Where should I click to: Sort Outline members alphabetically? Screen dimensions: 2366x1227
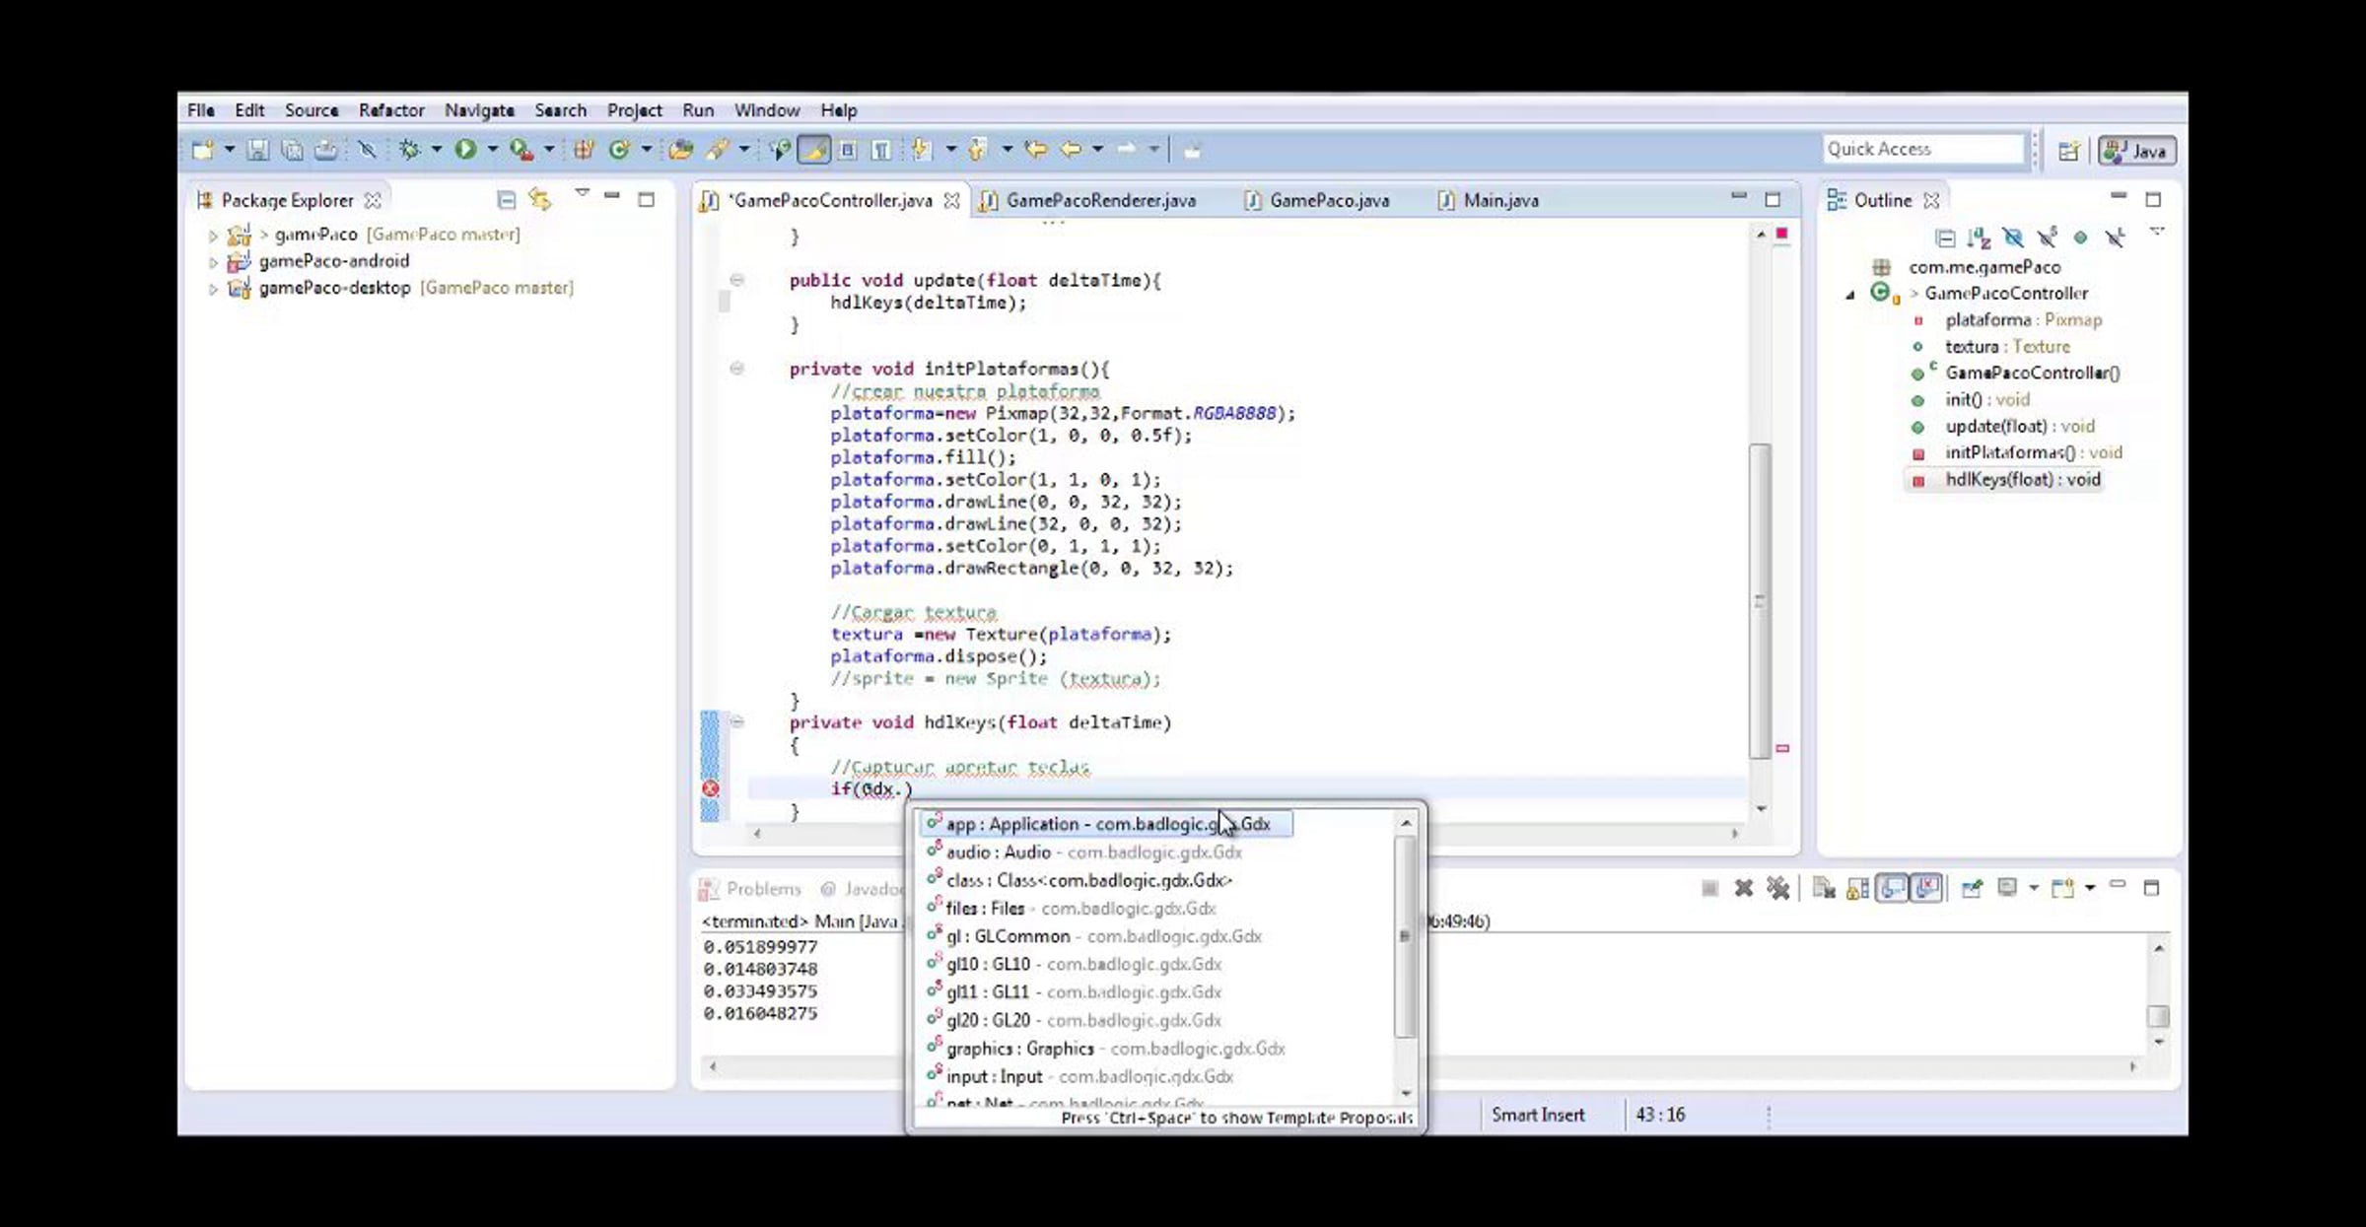coord(1979,238)
